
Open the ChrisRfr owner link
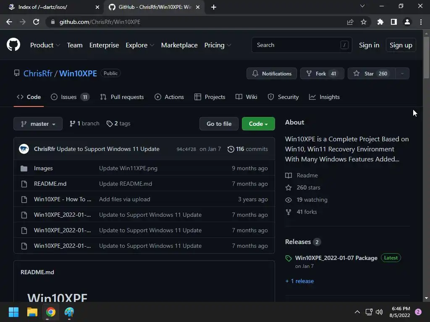38,73
